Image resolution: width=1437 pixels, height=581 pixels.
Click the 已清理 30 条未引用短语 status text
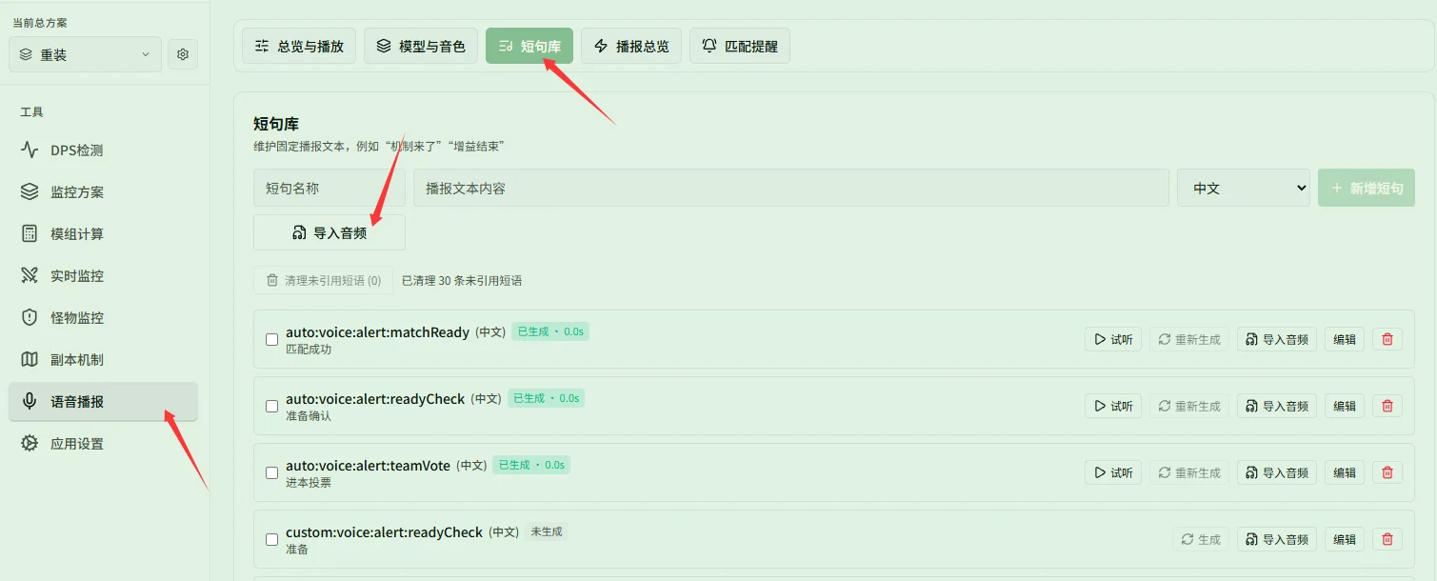(462, 281)
